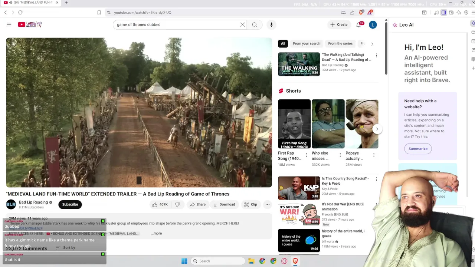Open the Windows Start menu
This screenshot has width=475, height=267.
(x=184, y=261)
